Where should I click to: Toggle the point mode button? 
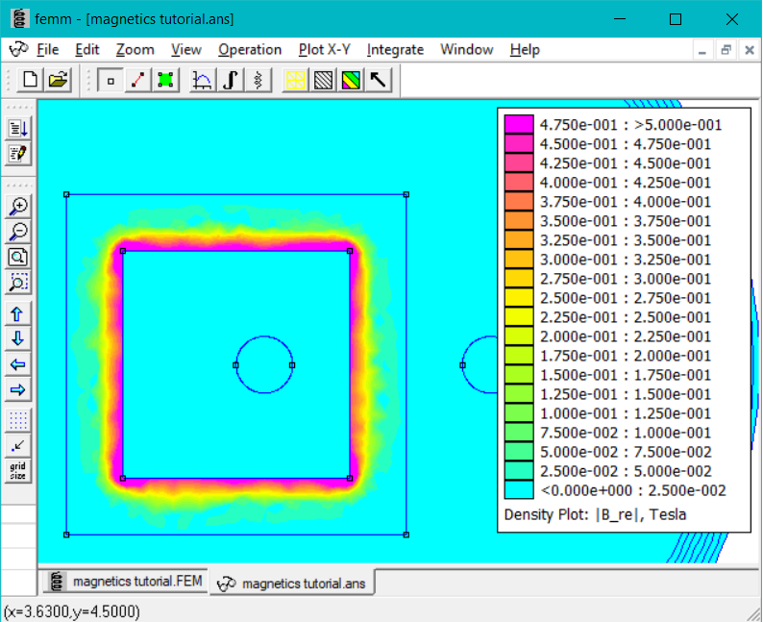coord(111,81)
